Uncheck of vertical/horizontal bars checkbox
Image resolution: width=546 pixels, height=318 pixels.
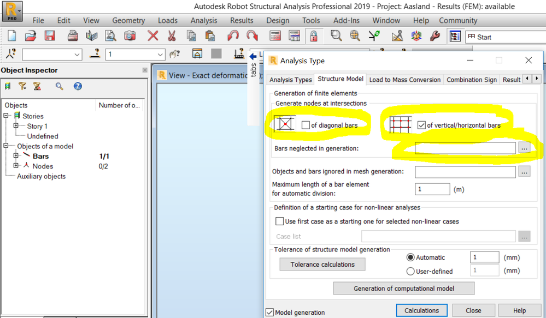[421, 125]
